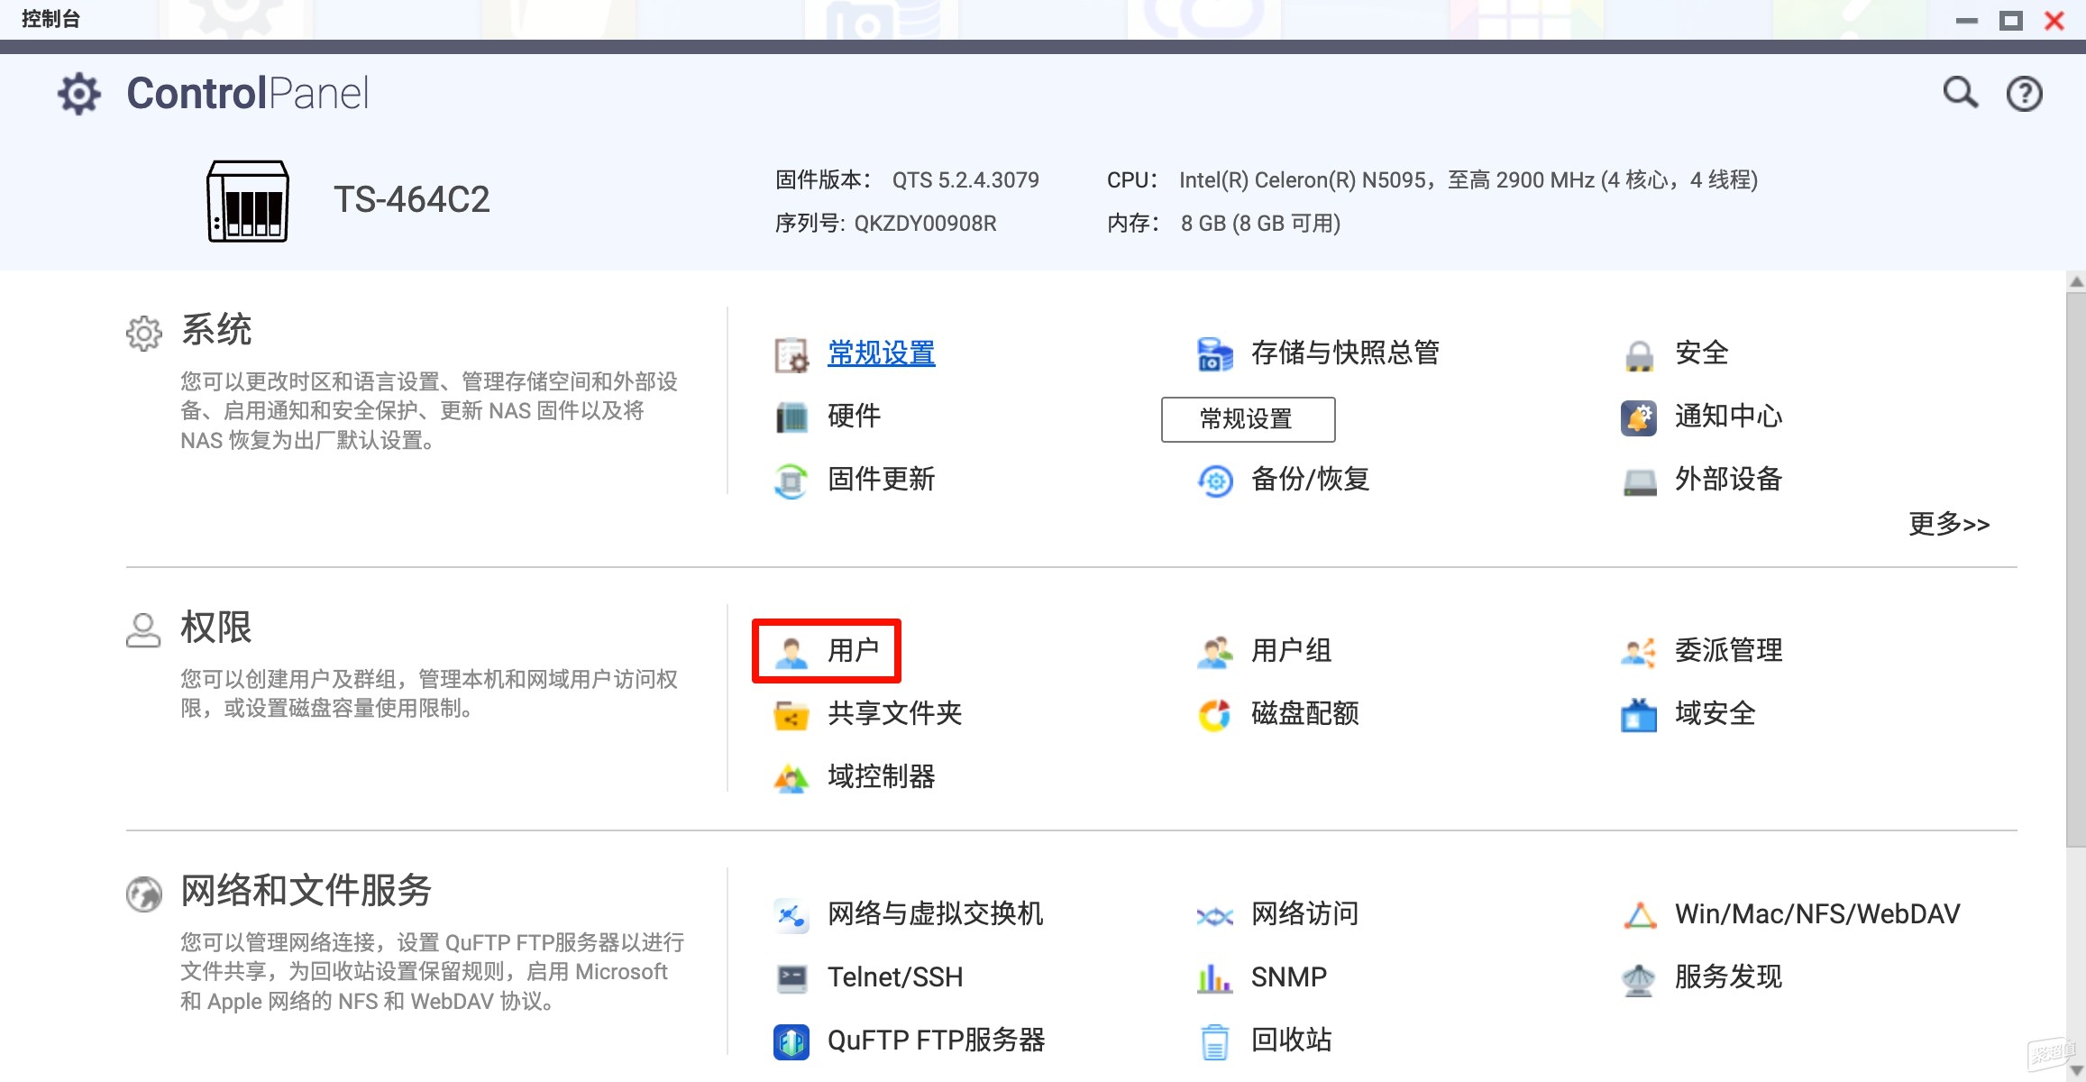2086x1082 pixels.
Task: Show more system items via 更多>>
Action: tap(1948, 524)
